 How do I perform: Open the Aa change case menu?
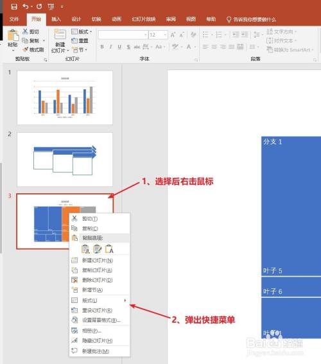[160, 47]
